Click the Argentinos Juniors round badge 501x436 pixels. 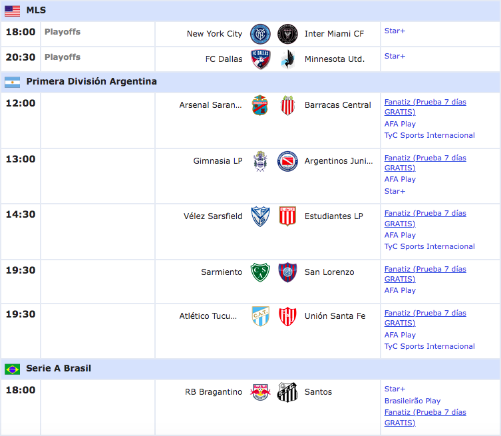[x=287, y=161]
